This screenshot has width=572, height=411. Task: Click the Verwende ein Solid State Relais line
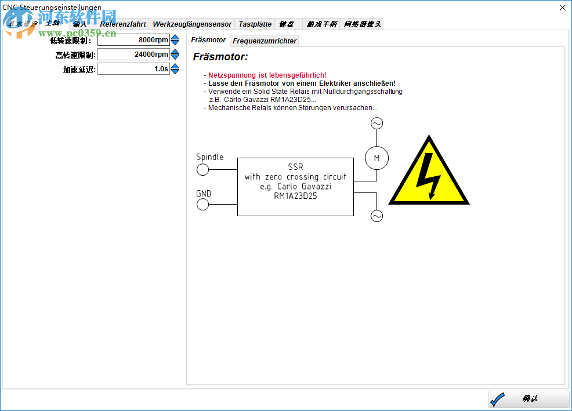coord(305,92)
